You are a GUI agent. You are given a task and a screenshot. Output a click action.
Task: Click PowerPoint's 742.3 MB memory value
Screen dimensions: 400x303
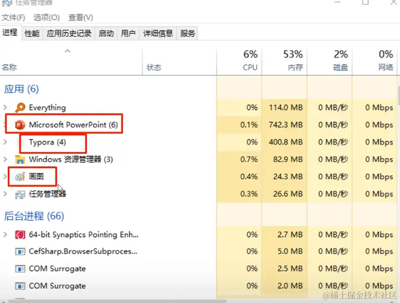pyautogui.click(x=286, y=125)
